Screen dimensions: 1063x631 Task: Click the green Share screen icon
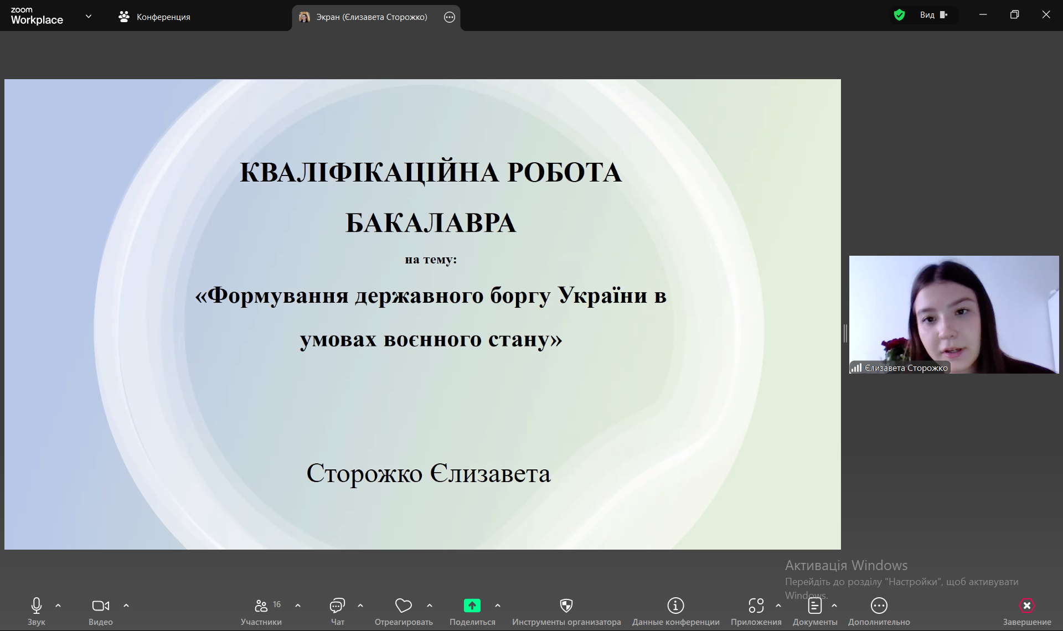472,606
